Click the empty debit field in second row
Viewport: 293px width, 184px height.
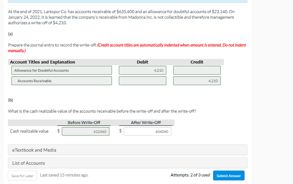142,81
